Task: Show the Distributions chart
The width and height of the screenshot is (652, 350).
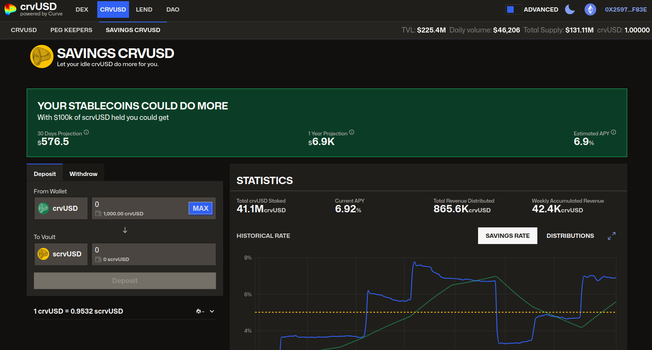Action: click(x=570, y=236)
